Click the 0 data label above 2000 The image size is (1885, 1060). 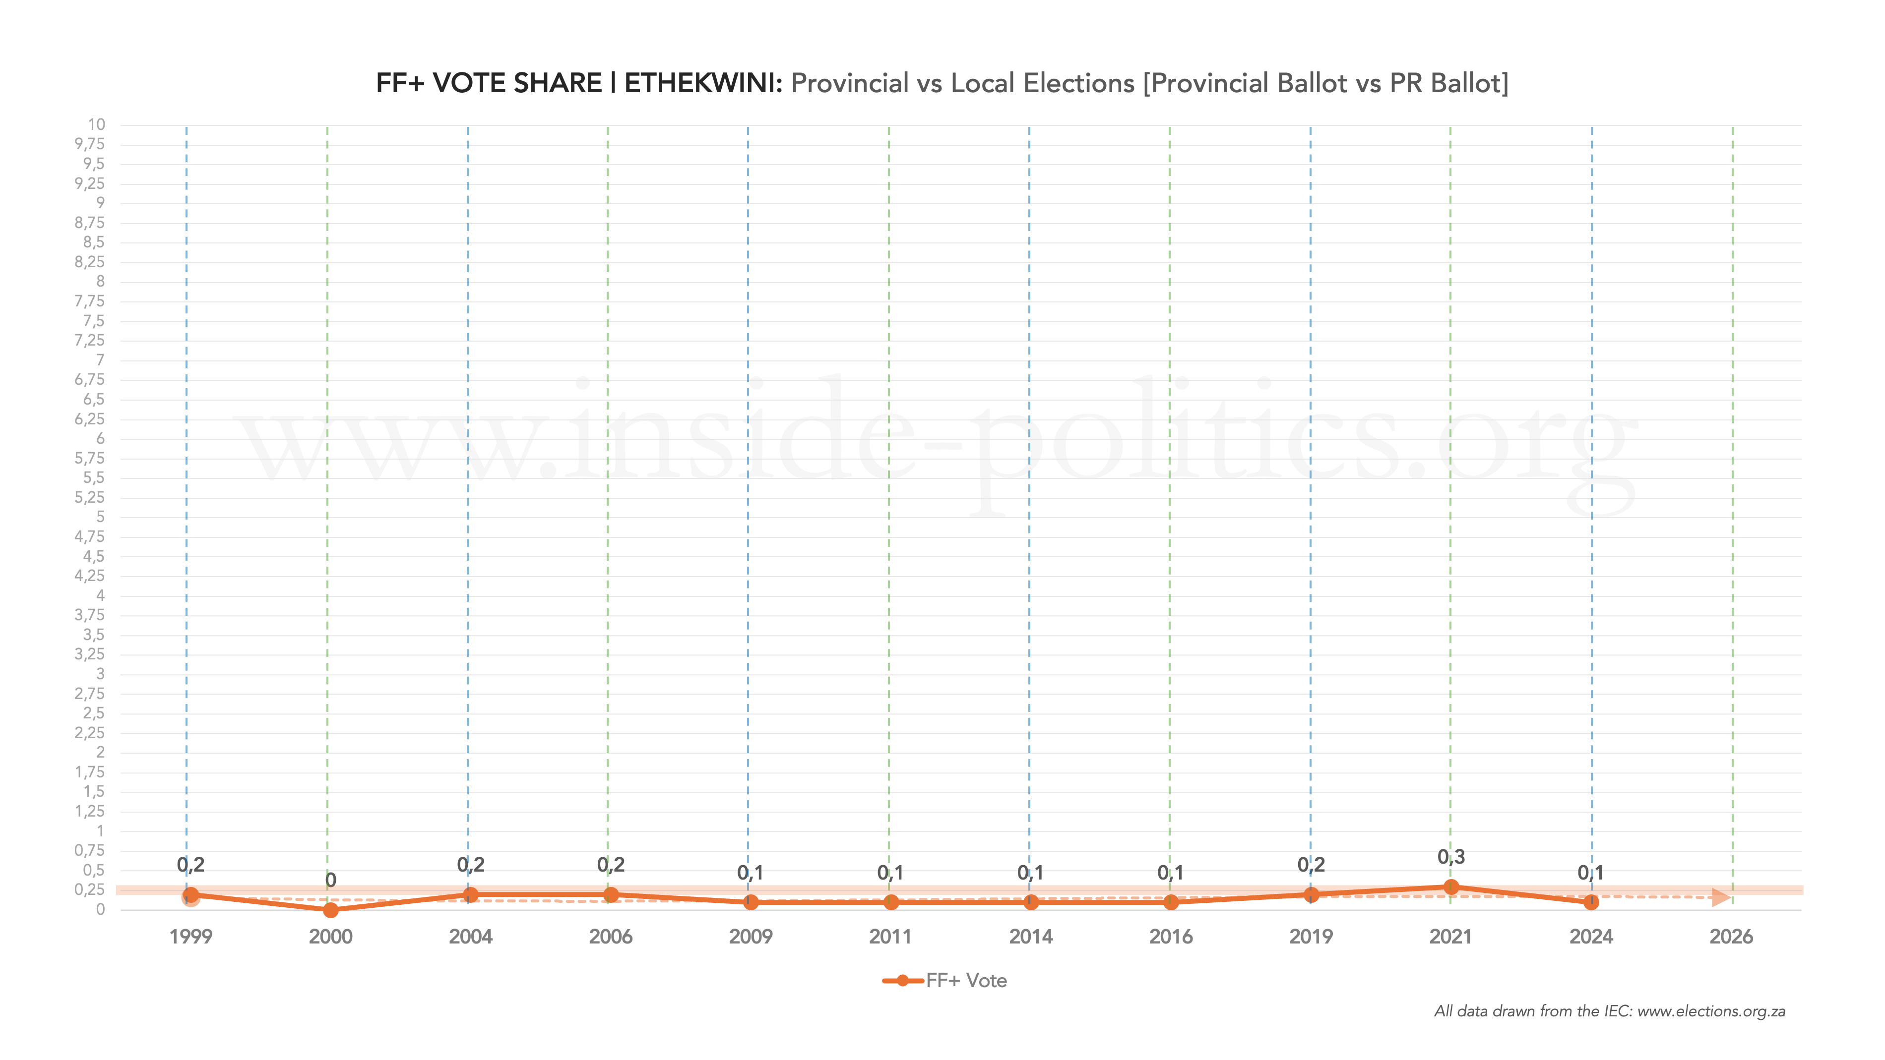click(x=331, y=880)
